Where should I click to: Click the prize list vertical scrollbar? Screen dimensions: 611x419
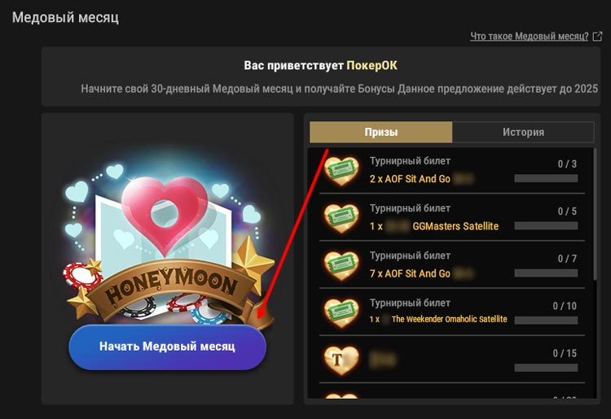(x=595, y=214)
